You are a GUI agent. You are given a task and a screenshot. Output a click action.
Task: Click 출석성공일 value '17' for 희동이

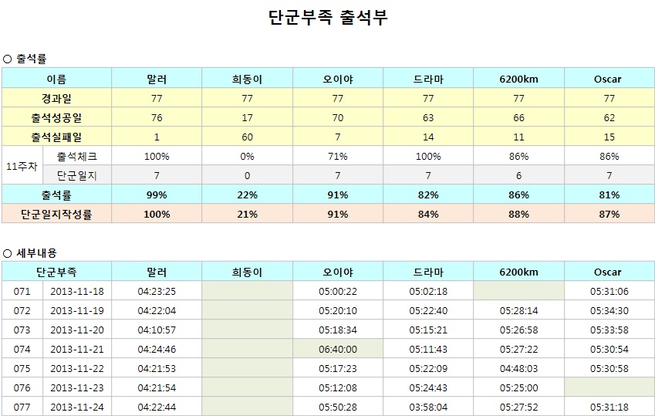(247, 118)
